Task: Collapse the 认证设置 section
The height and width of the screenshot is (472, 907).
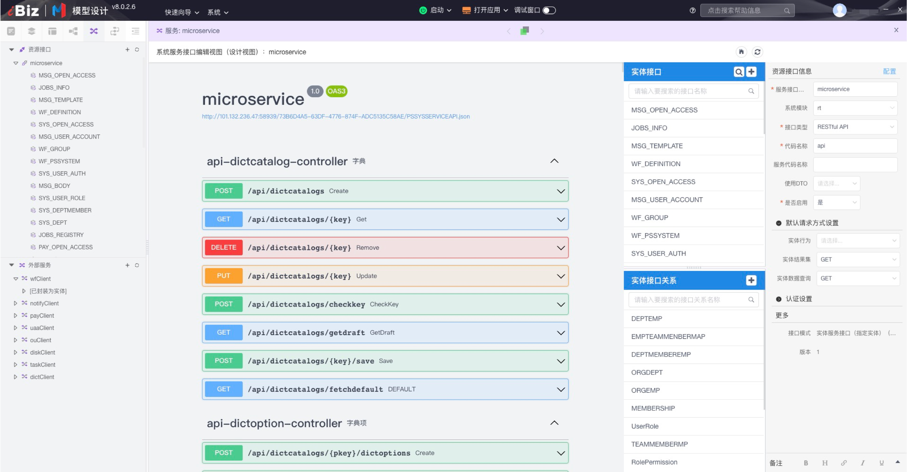Action: click(x=779, y=299)
